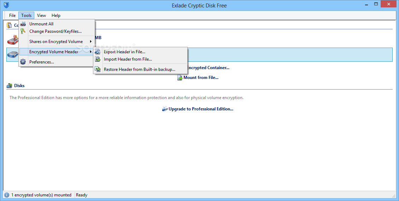Click the Disks section icon

click(x=10, y=86)
